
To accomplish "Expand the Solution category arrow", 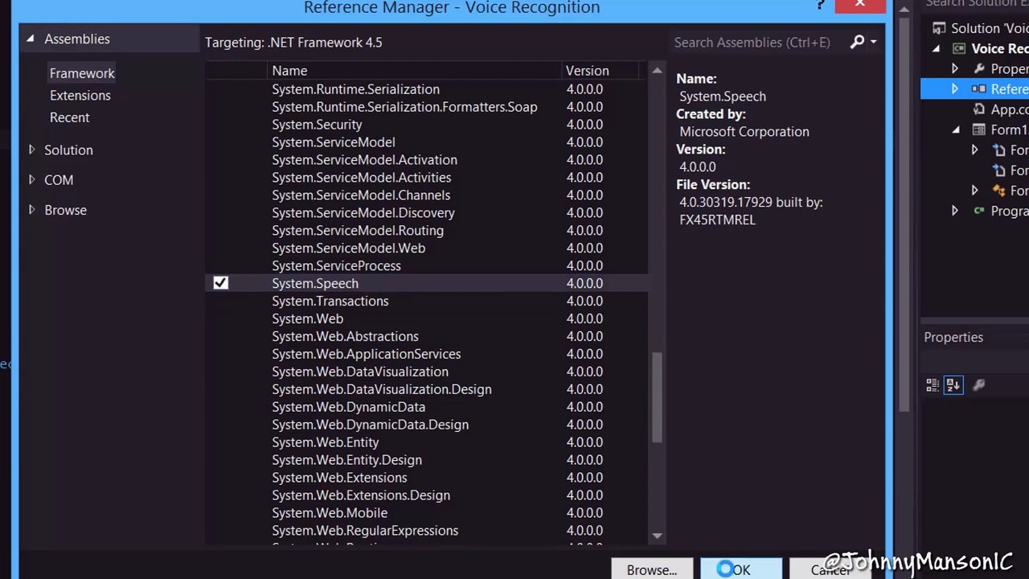I will click(31, 150).
